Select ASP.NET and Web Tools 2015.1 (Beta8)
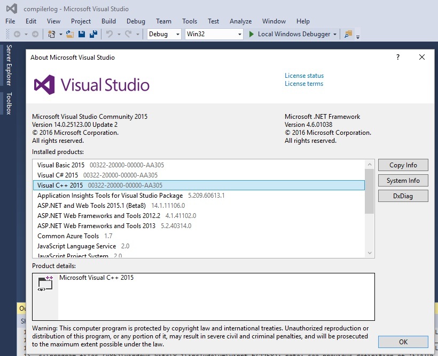 (x=199, y=206)
